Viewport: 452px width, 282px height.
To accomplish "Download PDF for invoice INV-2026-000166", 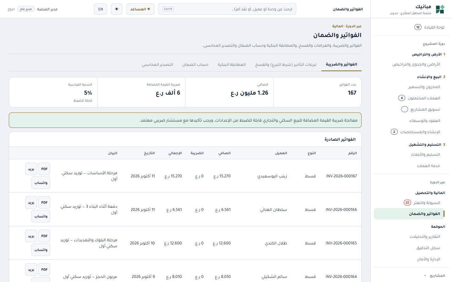I will (44, 202).
